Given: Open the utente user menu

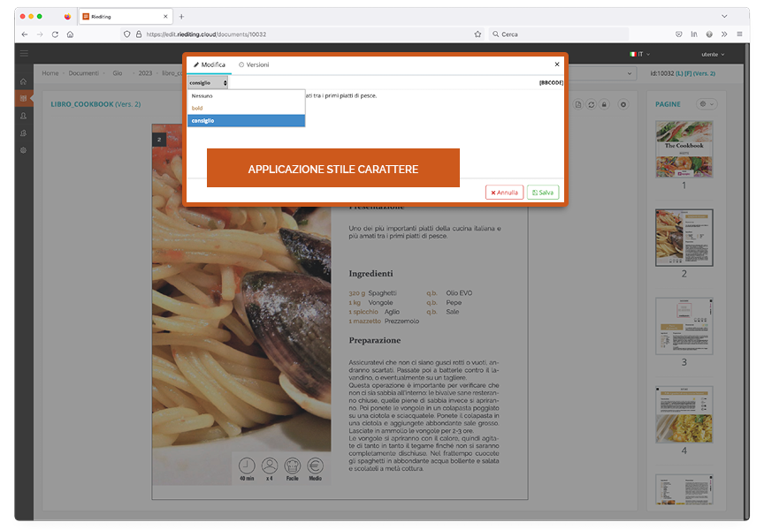Looking at the screenshot, I should [713, 54].
